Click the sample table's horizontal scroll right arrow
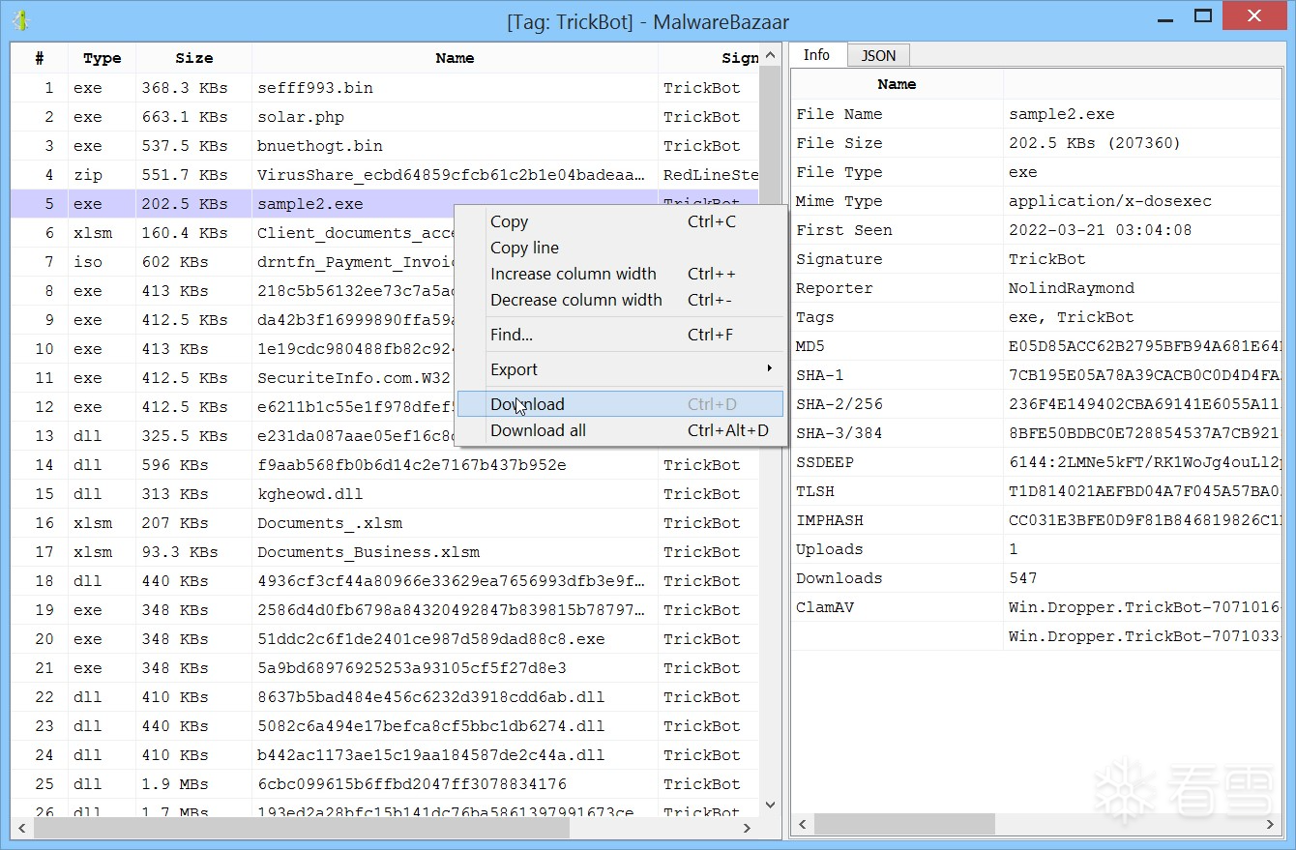This screenshot has width=1296, height=850. [747, 828]
